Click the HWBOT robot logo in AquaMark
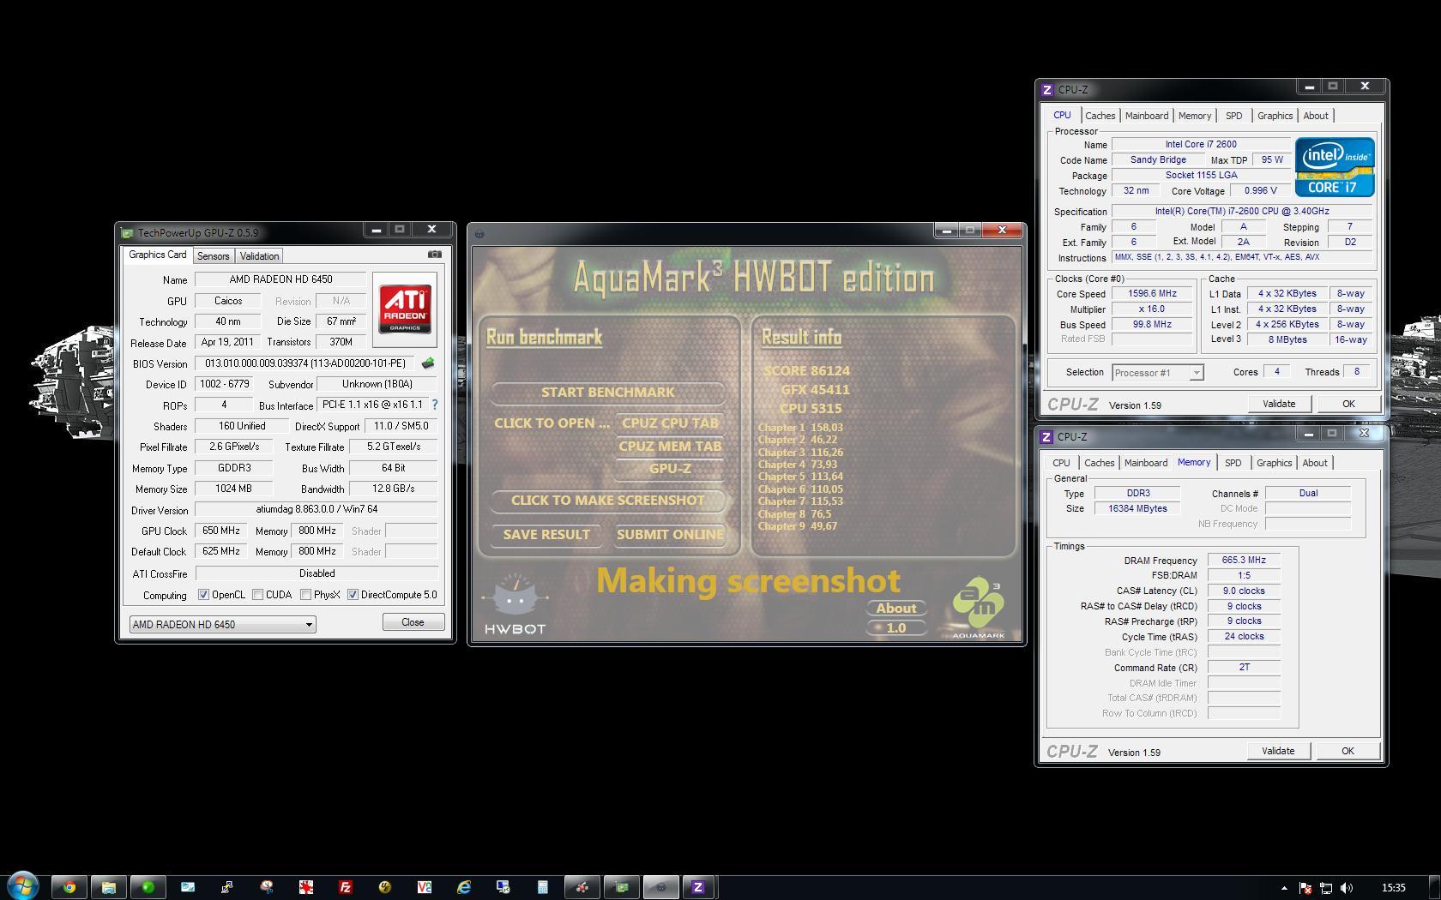The width and height of the screenshot is (1441, 900). 516,605
